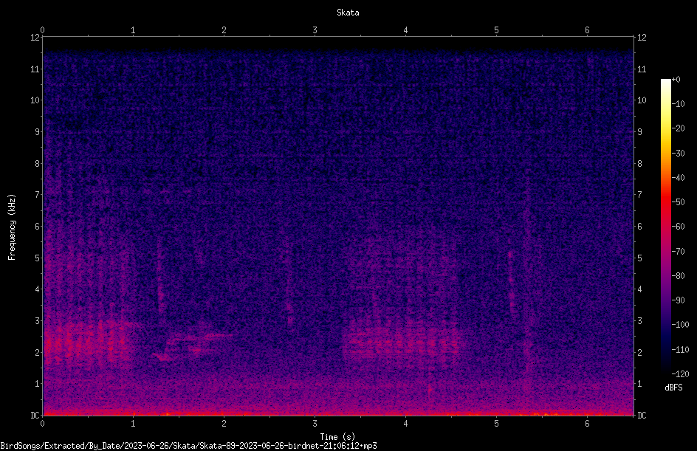Click the dBFS color scale bar
This screenshot has width=697, height=451.
coord(665,226)
